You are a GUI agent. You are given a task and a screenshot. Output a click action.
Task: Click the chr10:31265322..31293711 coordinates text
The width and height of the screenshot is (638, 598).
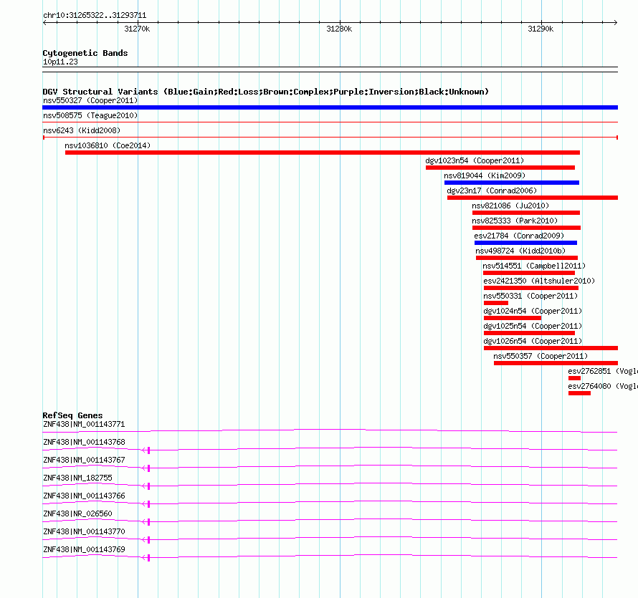[x=95, y=16]
